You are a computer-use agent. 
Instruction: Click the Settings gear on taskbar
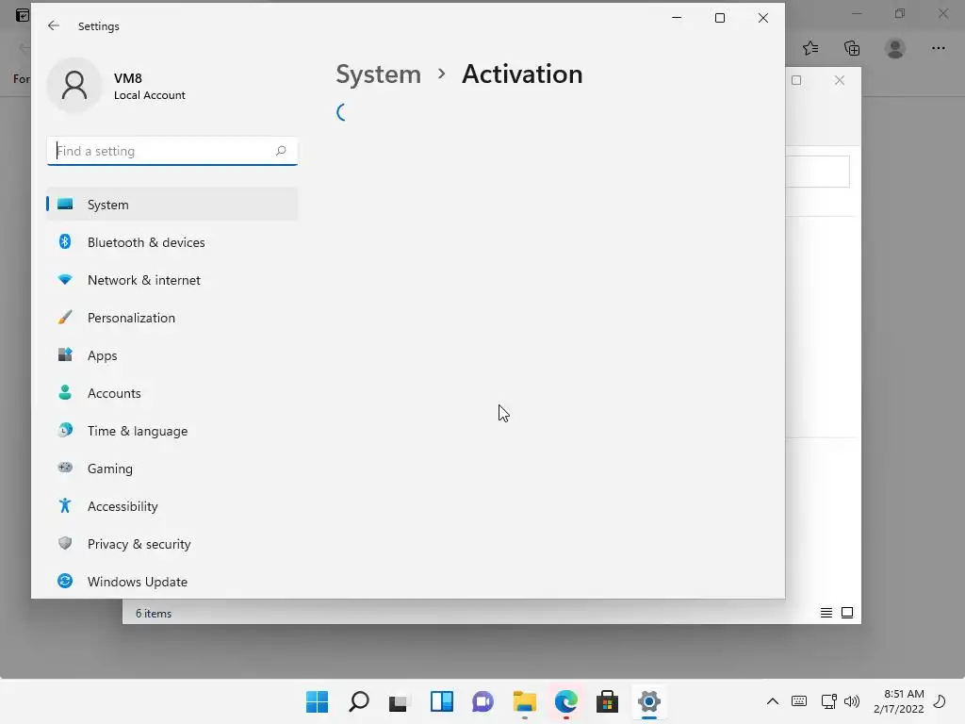[648, 701]
